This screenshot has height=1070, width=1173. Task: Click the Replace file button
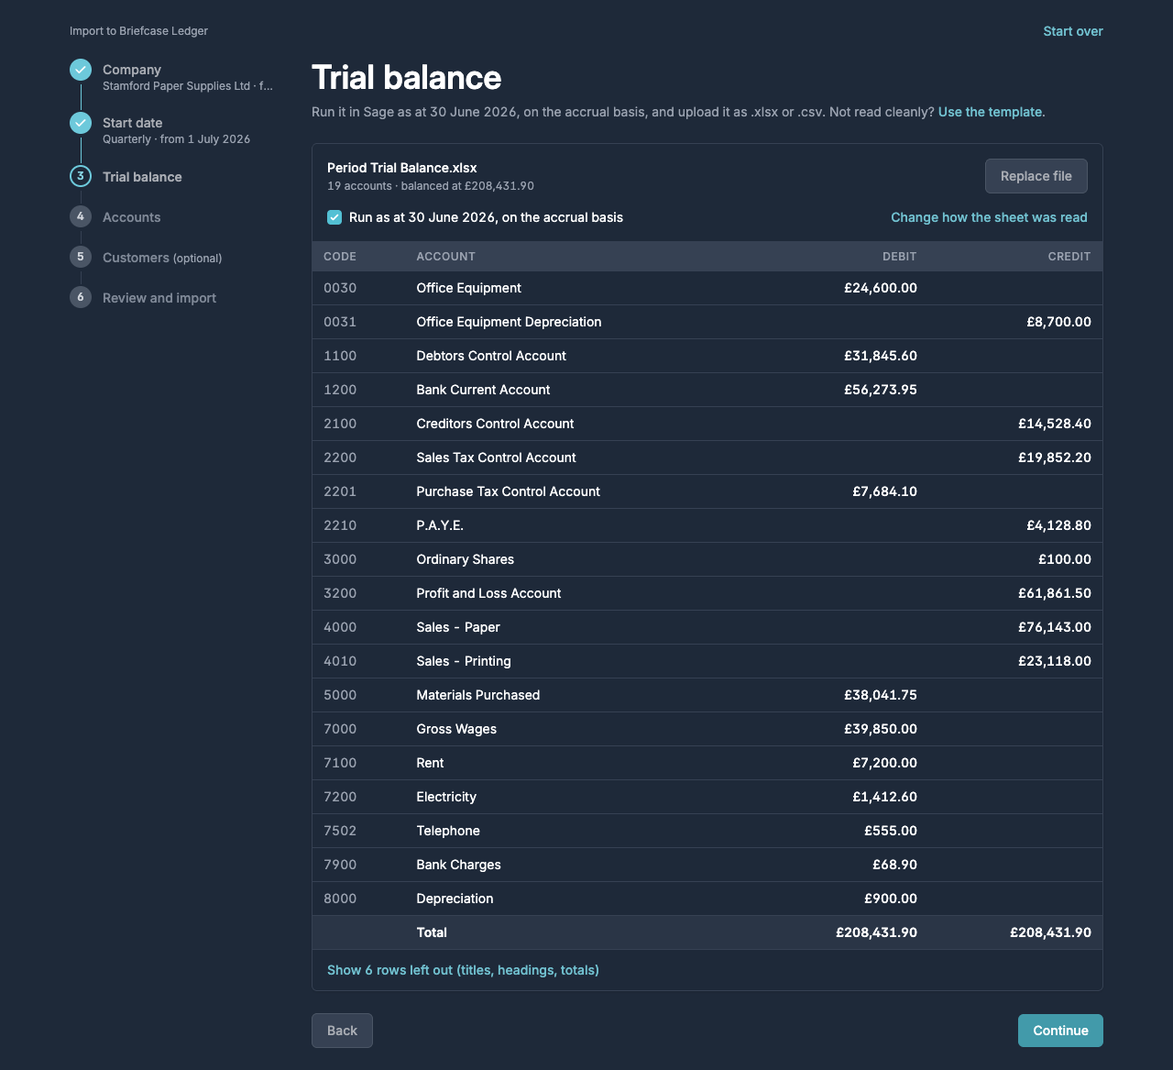coord(1036,176)
